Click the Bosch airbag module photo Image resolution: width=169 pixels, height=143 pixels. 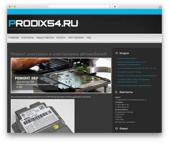click(x=43, y=116)
